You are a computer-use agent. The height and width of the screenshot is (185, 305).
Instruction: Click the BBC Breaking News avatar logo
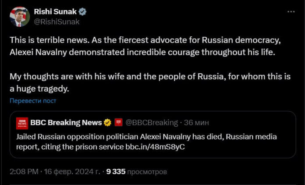[22, 123]
